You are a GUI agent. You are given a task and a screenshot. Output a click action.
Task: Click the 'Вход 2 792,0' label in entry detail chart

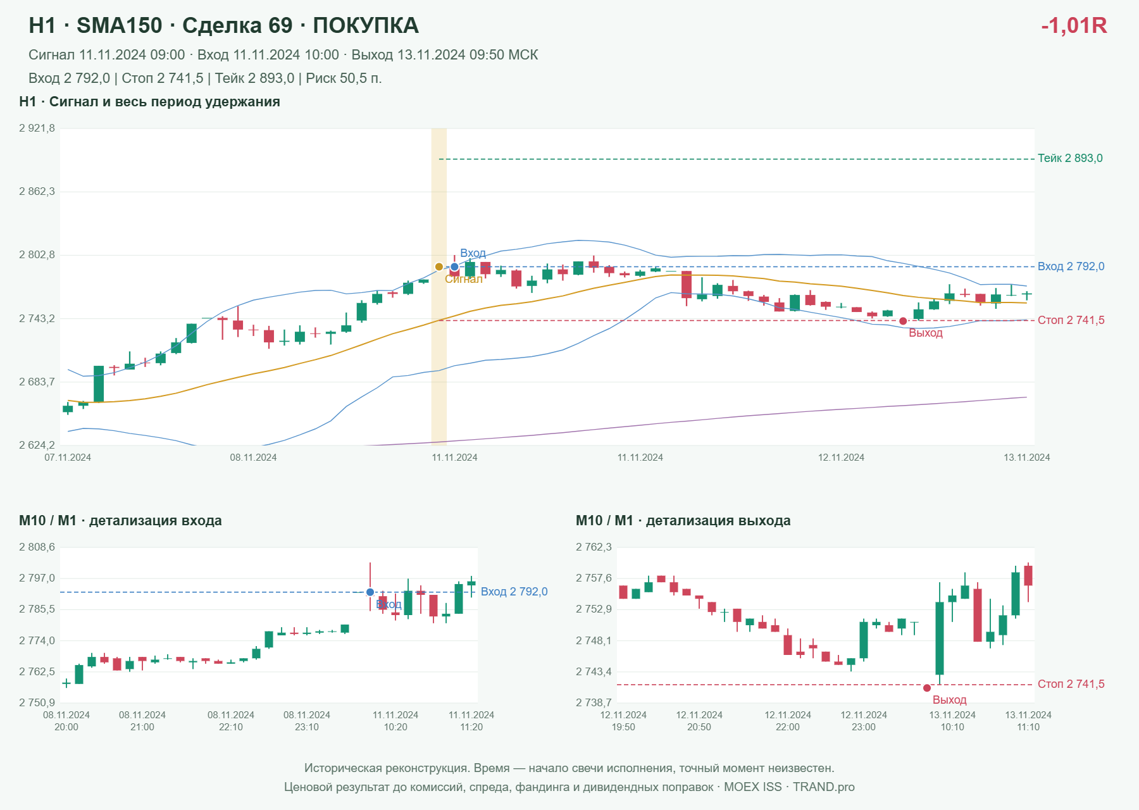pos(514,592)
